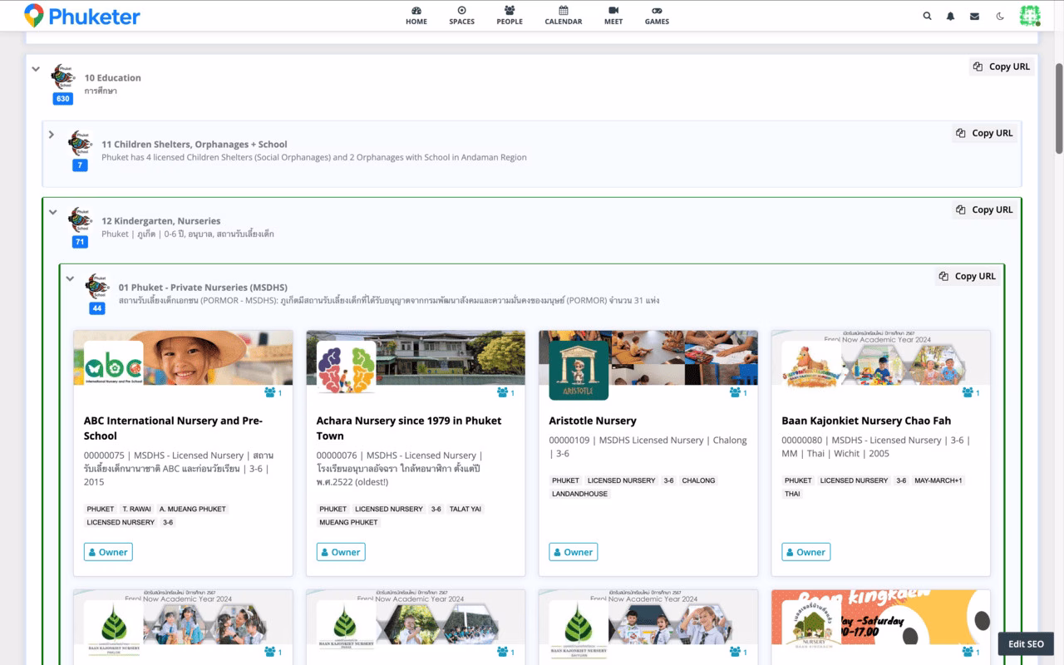Click the 10 Education space logo
This screenshot has height=665, width=1064.
[63, 76]
